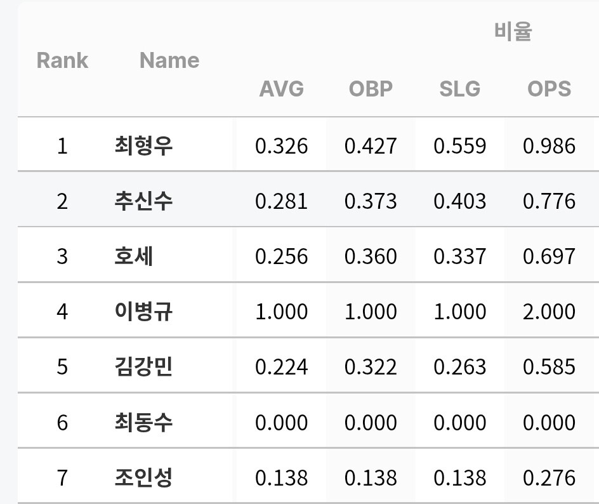Select 호세's OBP cell 0.360
The height and width of the screenshot is (504, 599).
coord(371,256)
